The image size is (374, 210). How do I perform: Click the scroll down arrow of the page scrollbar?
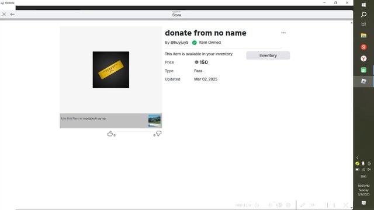point(351,208)
